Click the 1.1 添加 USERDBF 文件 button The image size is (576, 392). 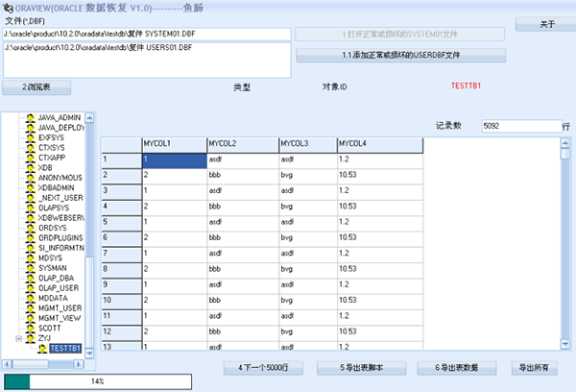tap(400, 55)
